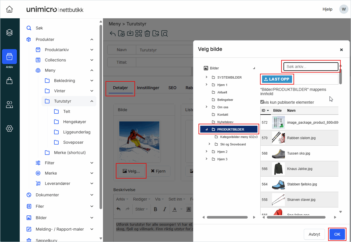Click the Søk arkiv search field
This screenshot has height=242, width=351.
pyautogui.click(x=311, y=67)
